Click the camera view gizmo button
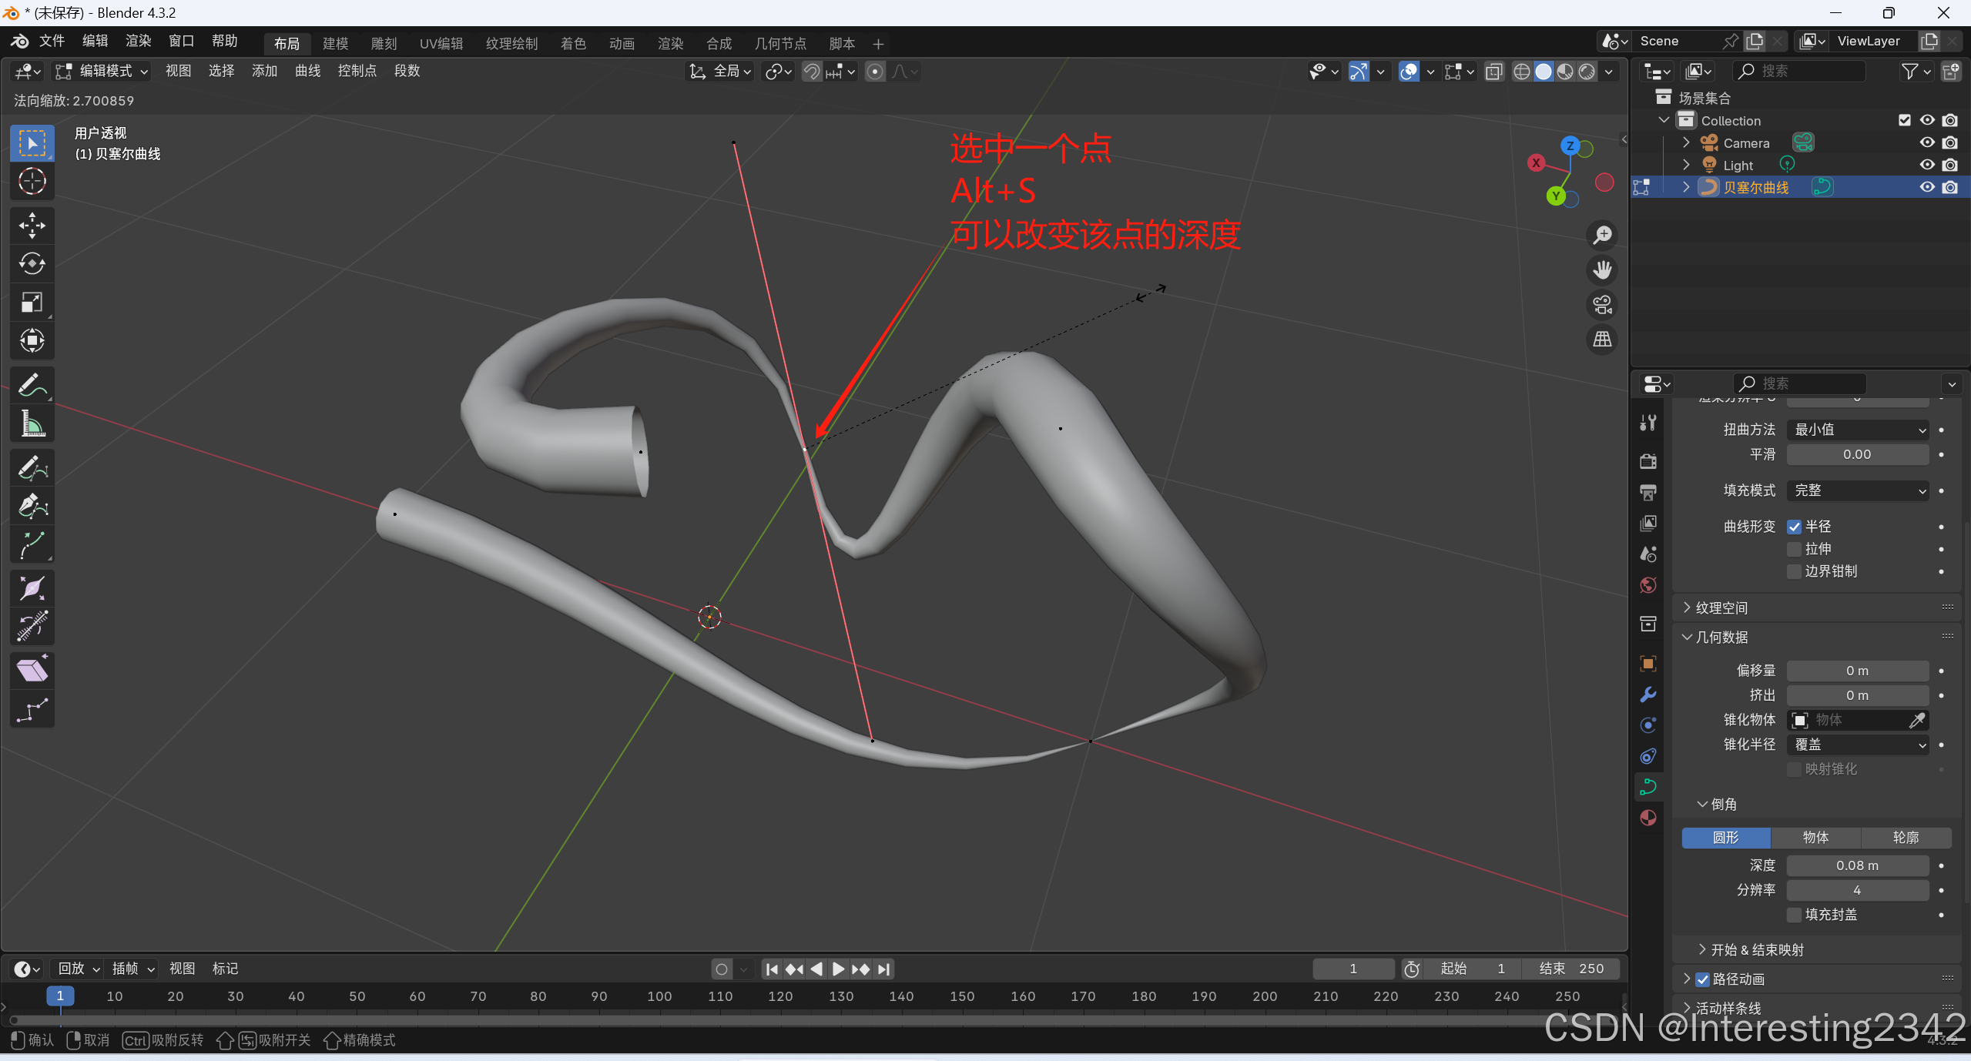Image resolution: width=1971 pixels, height=1061 pixels. (1602, 305)
